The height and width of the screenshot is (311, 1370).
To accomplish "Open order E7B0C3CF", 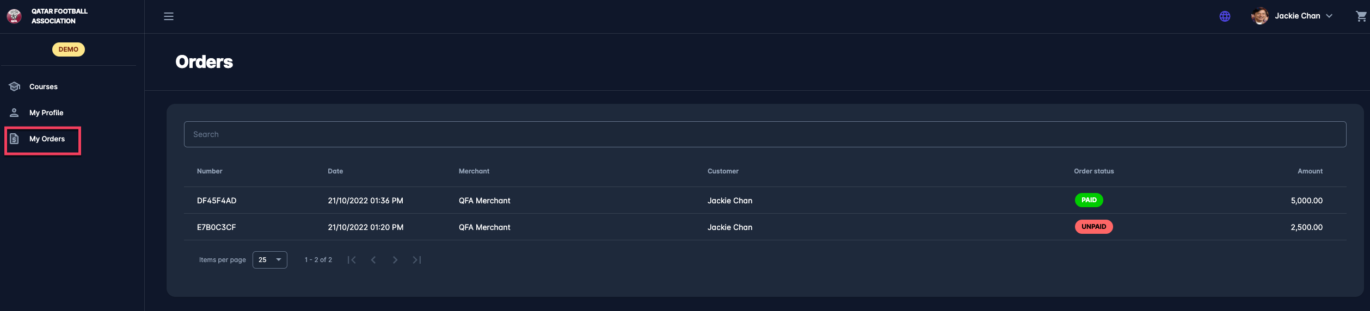I will (217, 227).
